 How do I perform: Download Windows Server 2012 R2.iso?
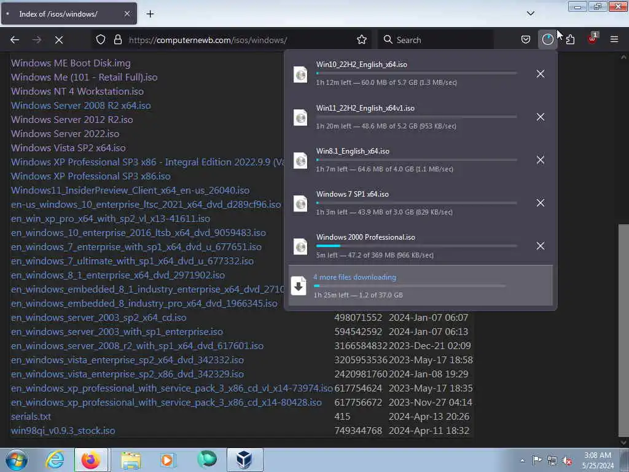pyautogui.click(x=72, y=120)
